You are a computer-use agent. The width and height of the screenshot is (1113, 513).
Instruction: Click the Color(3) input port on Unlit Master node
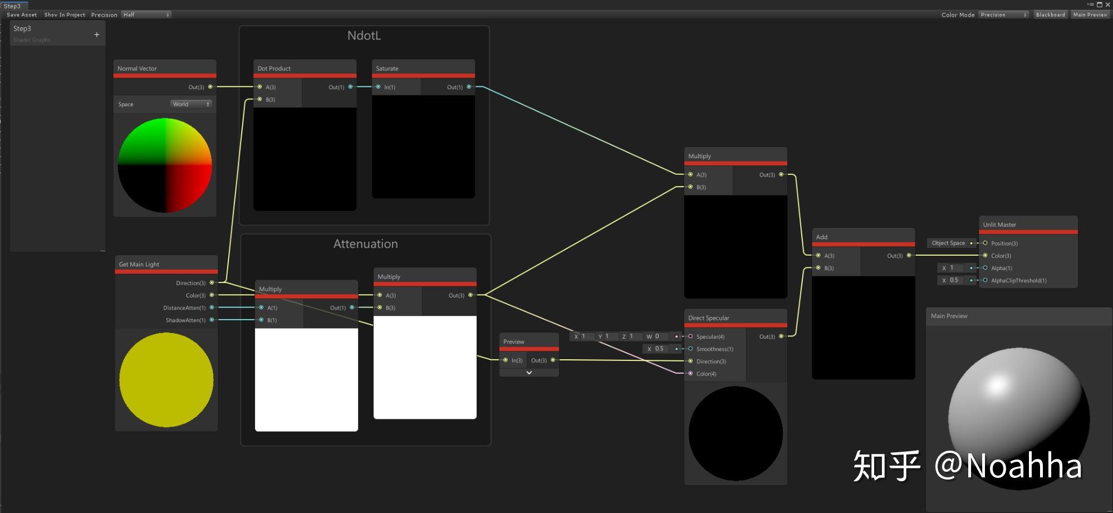click(985, 255)
